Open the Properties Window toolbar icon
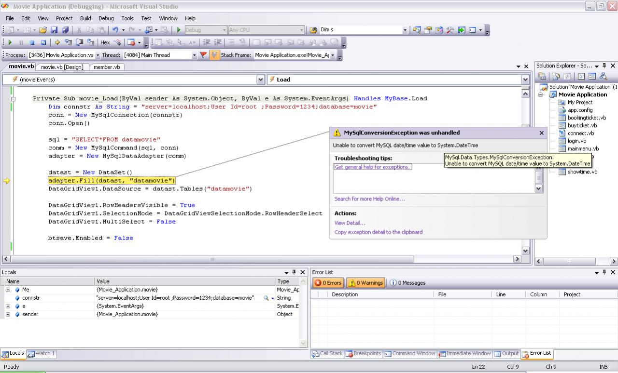Image resolution: width=618 pixels, height=373 pixels. tap(428, 30)
